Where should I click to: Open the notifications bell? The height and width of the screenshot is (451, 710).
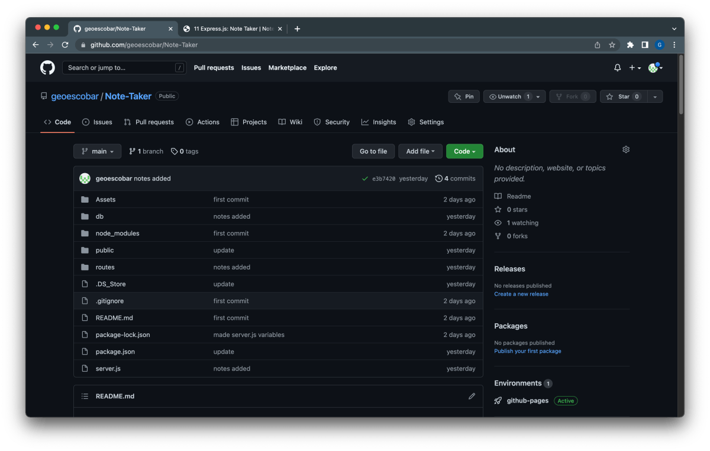tap(618, 68)
